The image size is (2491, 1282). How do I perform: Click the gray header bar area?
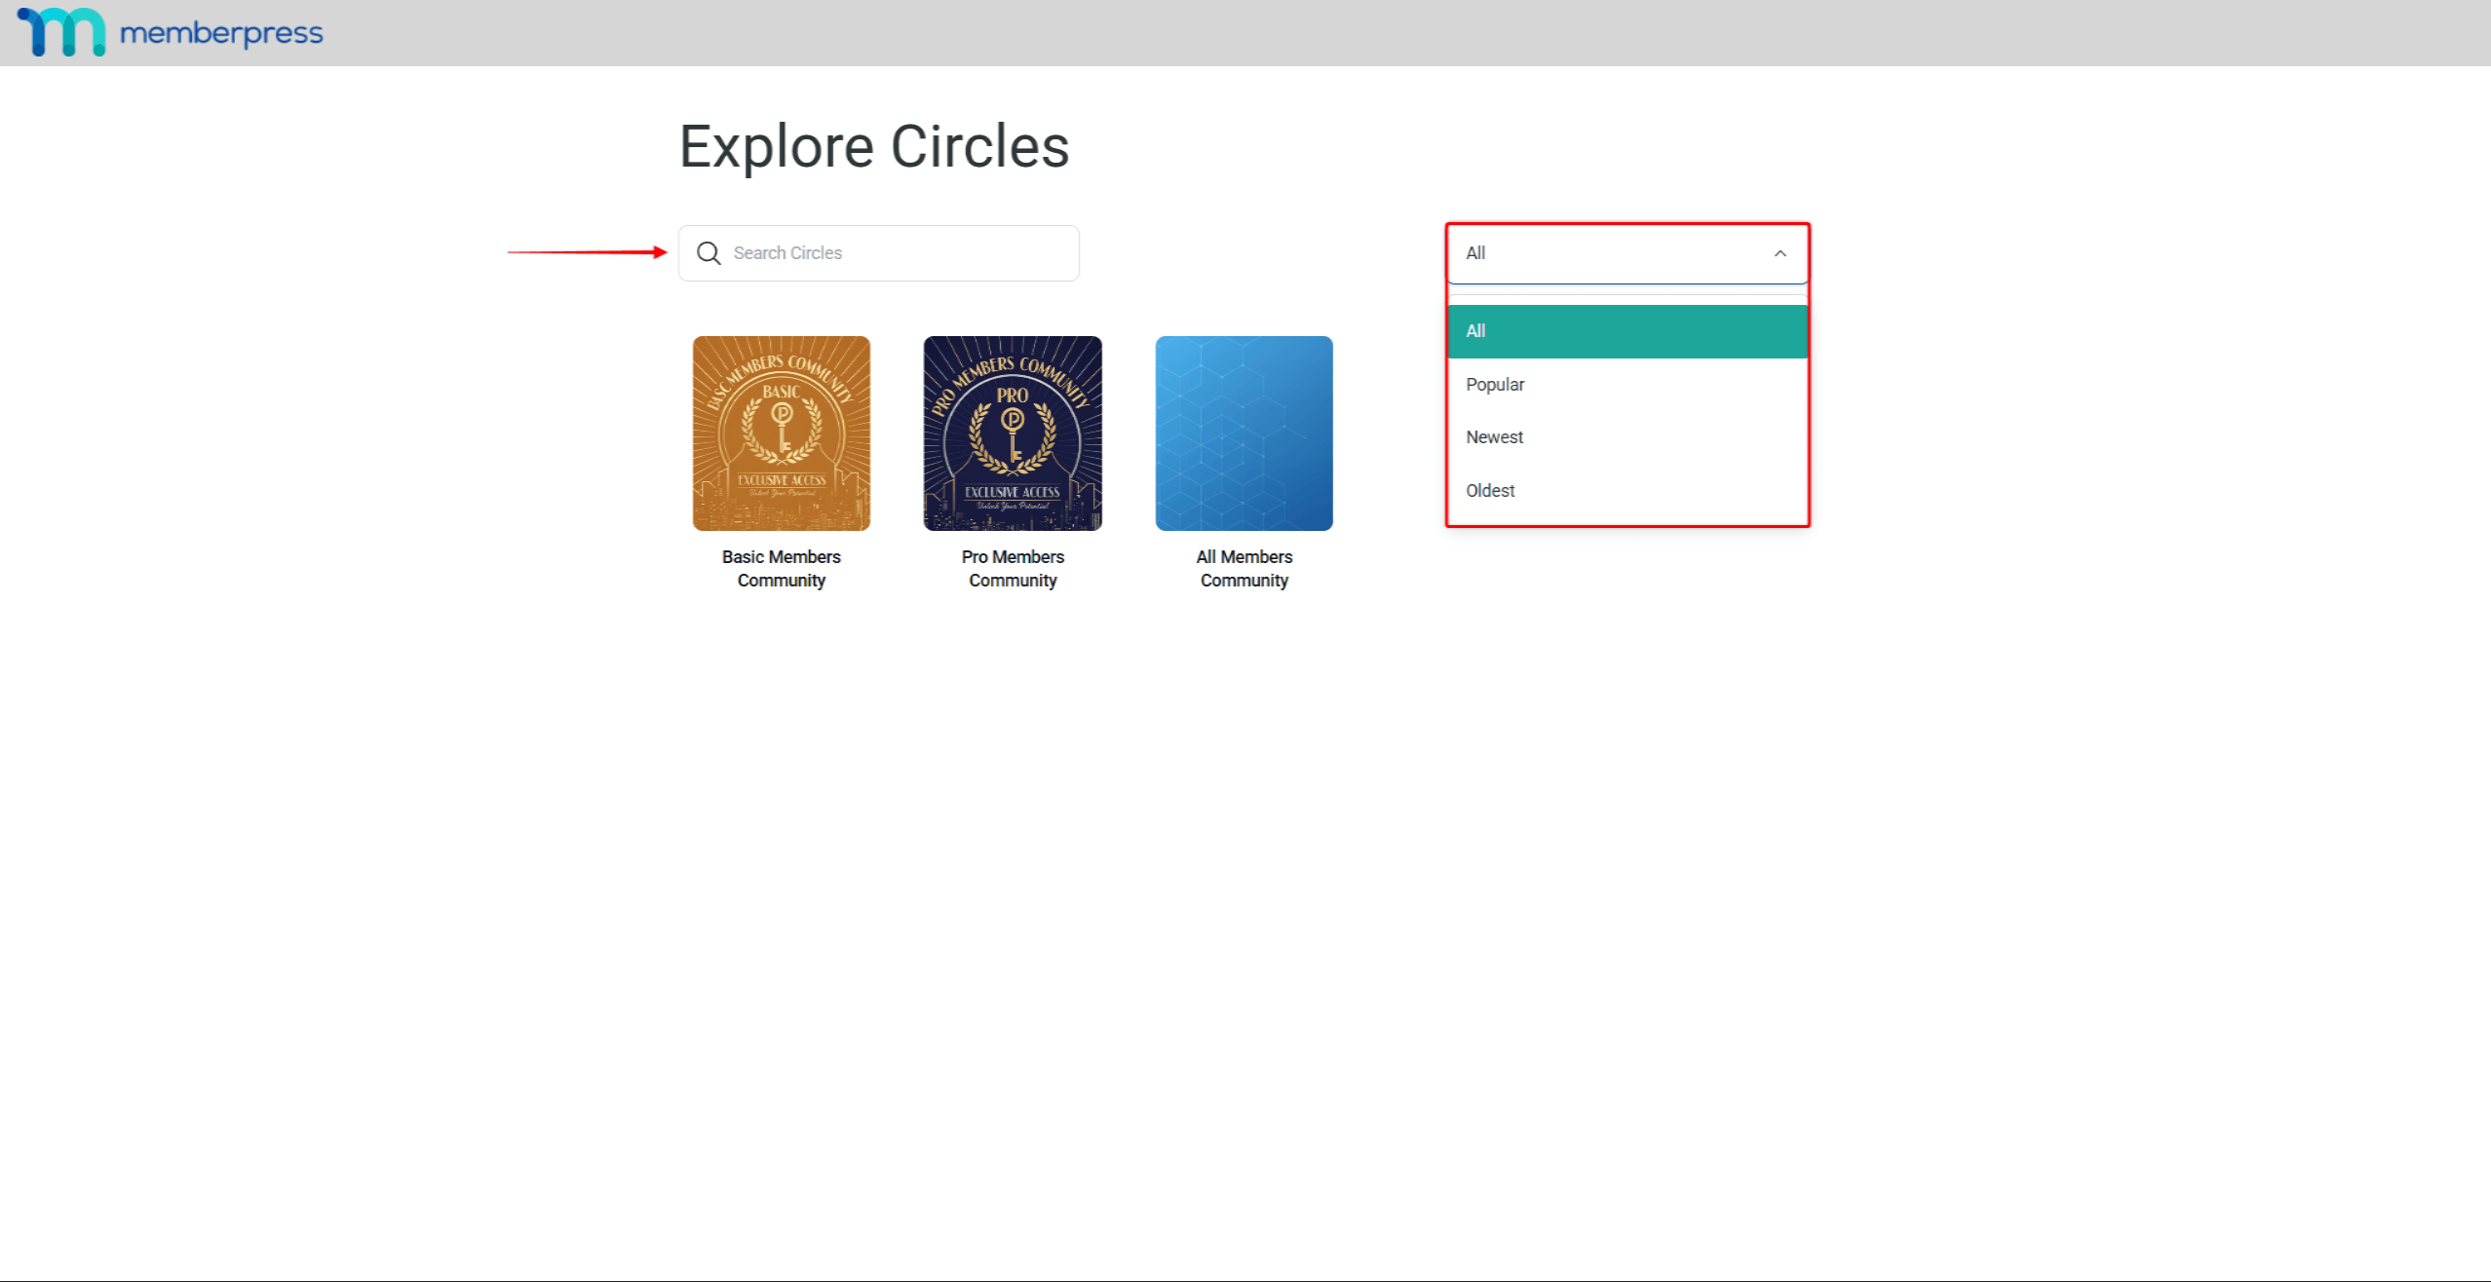coord(1364,33)
